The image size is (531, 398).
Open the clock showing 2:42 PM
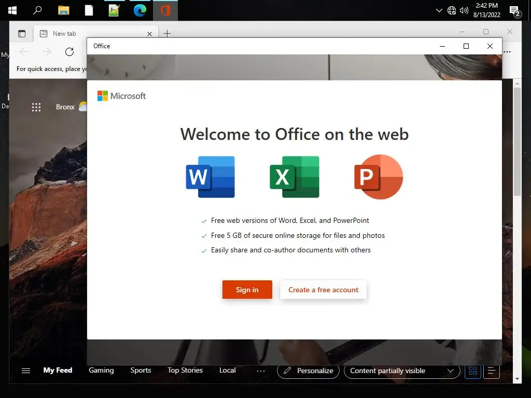(486, 10)
